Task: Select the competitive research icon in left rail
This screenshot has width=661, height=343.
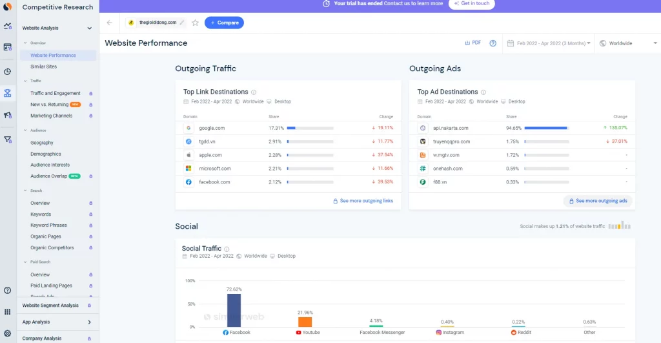Action: [8, 93]
